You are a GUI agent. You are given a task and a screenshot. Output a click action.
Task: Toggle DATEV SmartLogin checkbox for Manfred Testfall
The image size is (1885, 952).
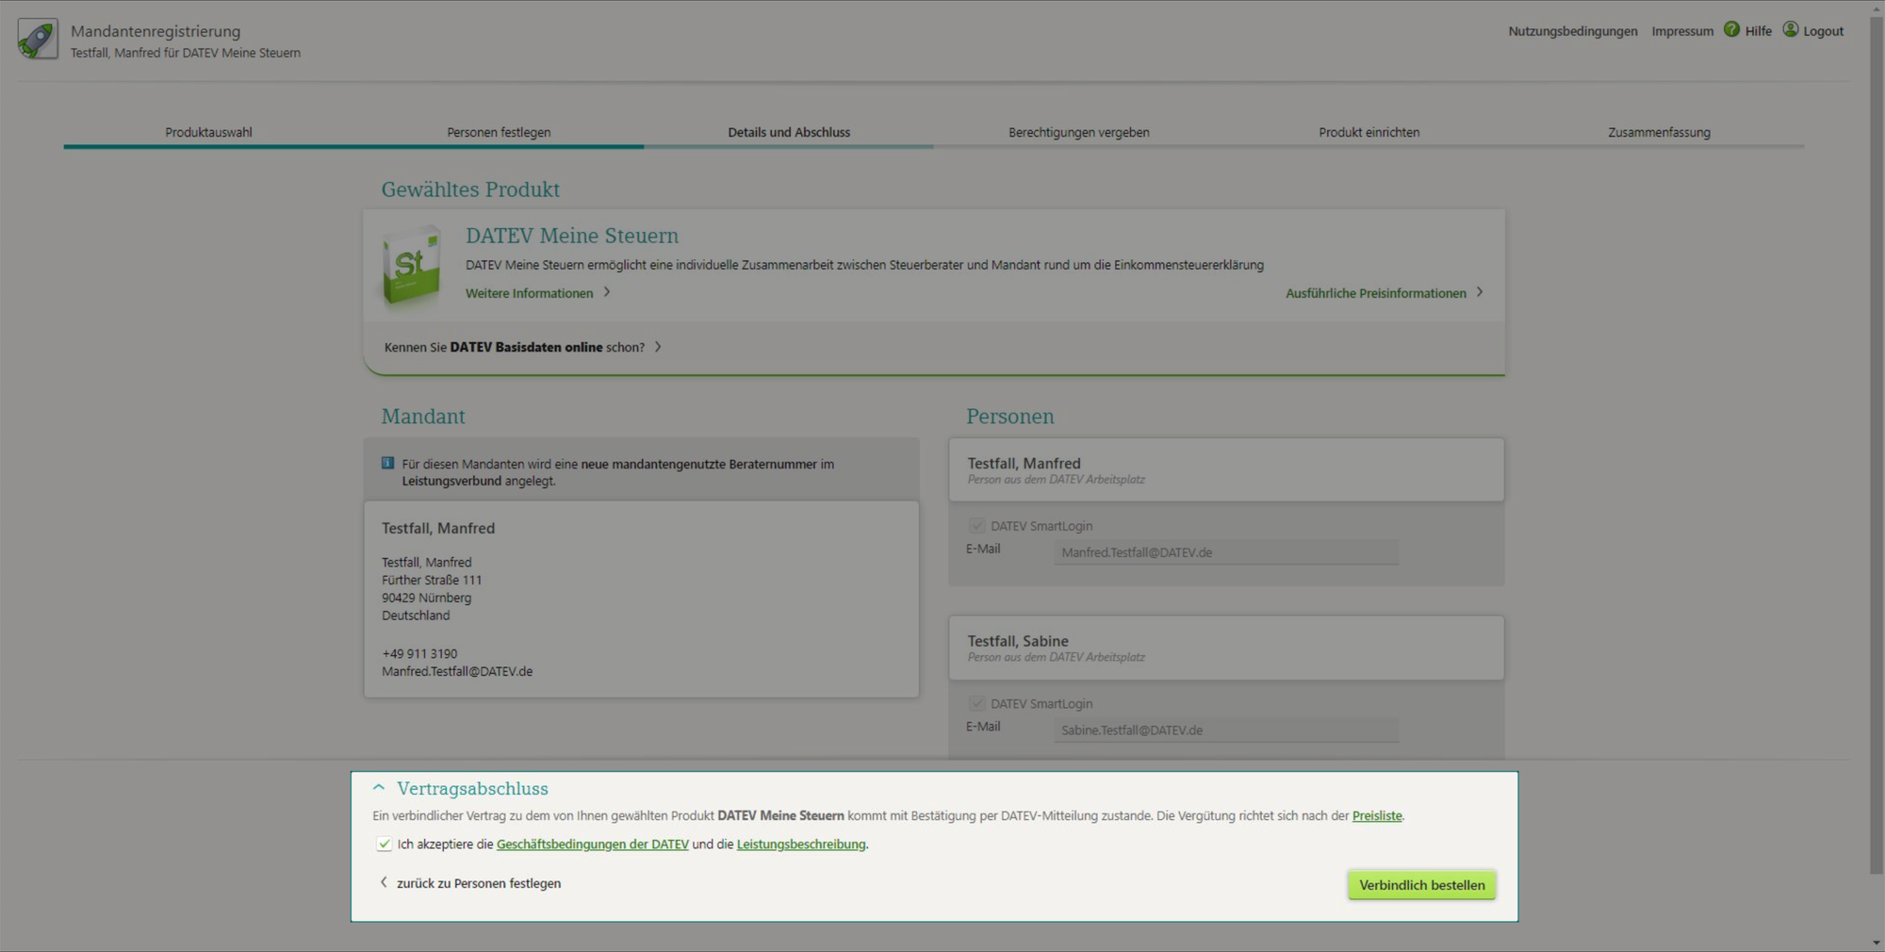[977, 526]
